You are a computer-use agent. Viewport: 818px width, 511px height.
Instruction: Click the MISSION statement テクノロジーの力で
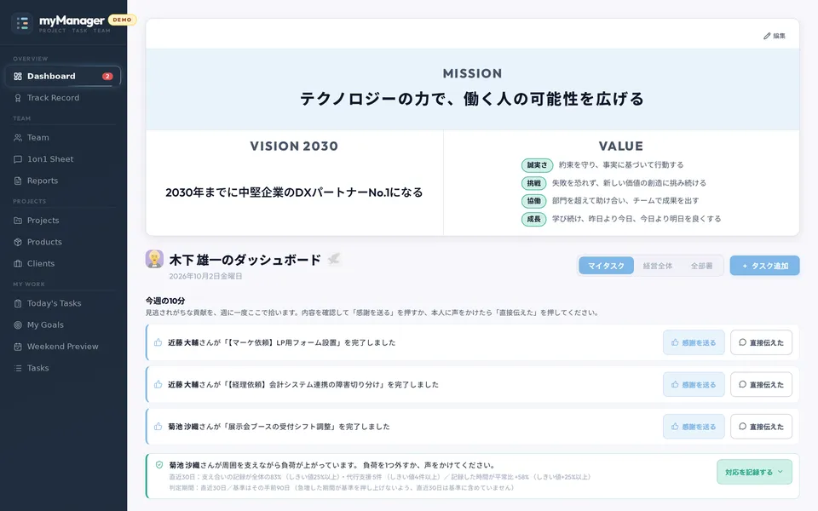pyautogui.click(x=472, y=99)
